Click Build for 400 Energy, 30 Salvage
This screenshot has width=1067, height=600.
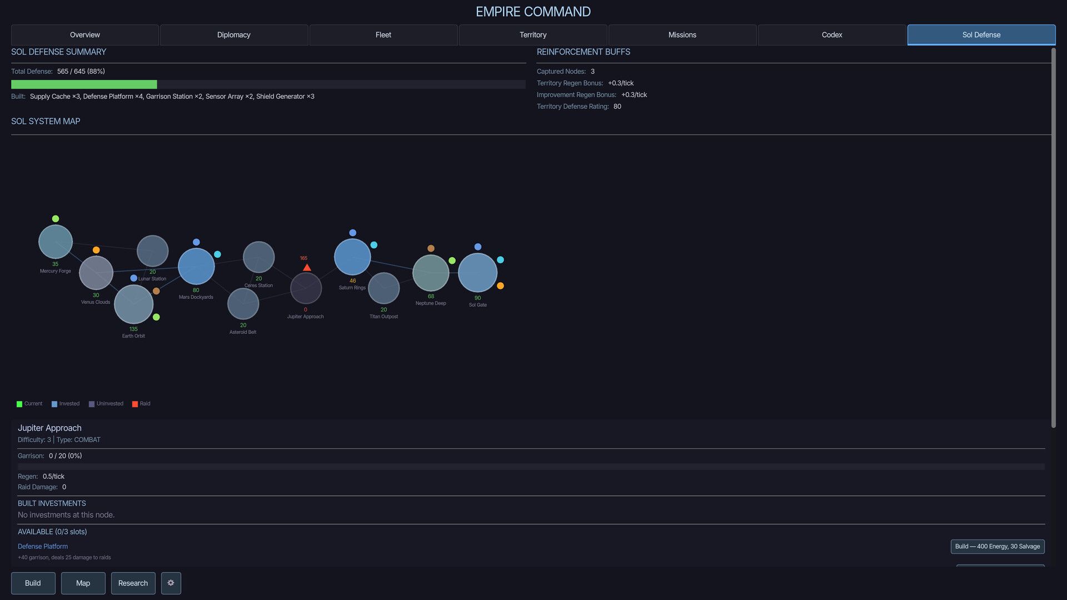click(x=997, y=547)
